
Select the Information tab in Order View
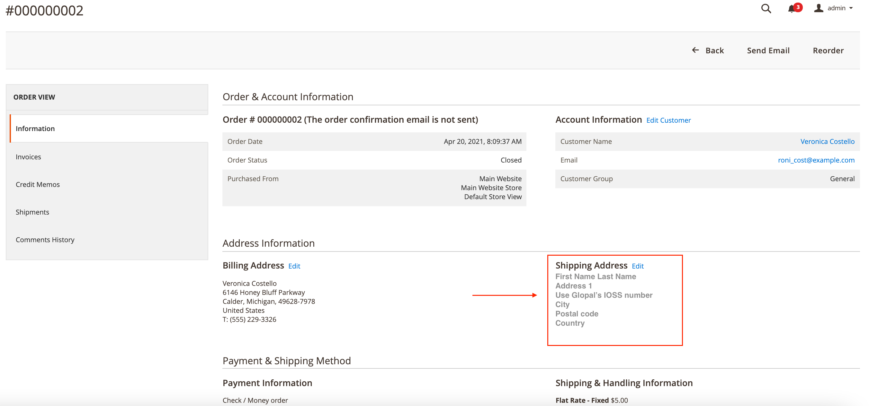[109, 128]
